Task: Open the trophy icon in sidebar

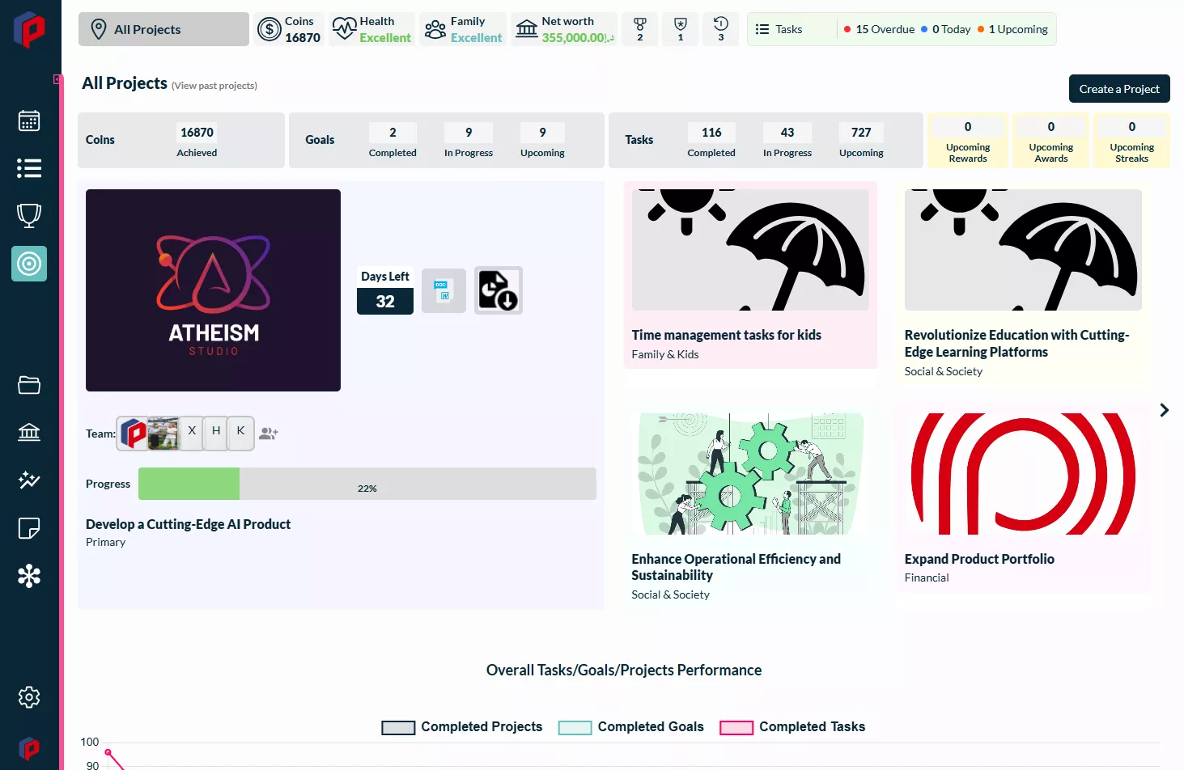Action: tap(29, 215)
